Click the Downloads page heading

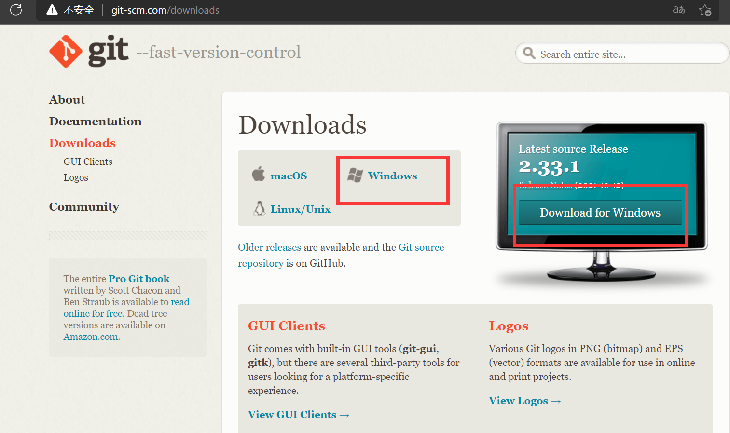(303, 125)
